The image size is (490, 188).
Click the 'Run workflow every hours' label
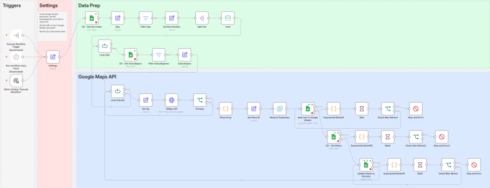[16, 67]
